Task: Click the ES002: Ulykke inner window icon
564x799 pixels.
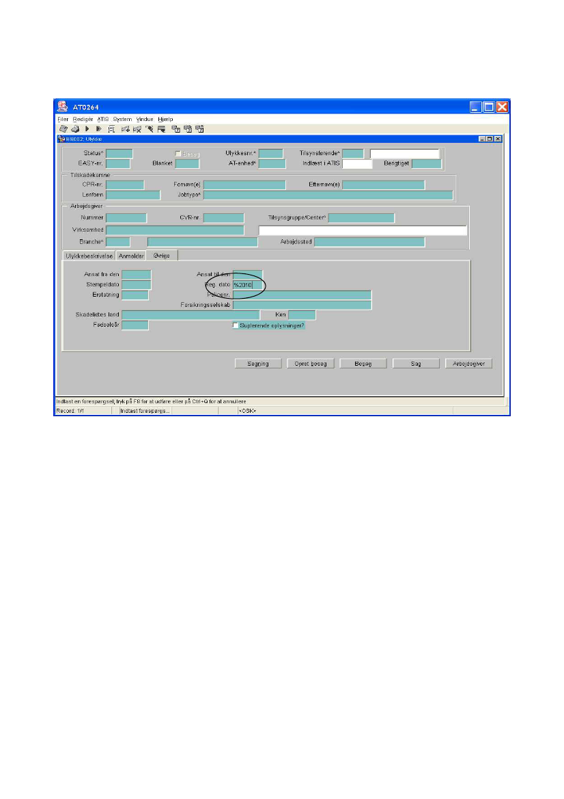Action: [61, 139]
